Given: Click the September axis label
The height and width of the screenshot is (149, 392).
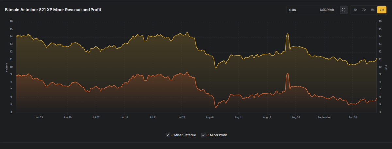Looking at the screenshot, I should click(x=324, y=118).
